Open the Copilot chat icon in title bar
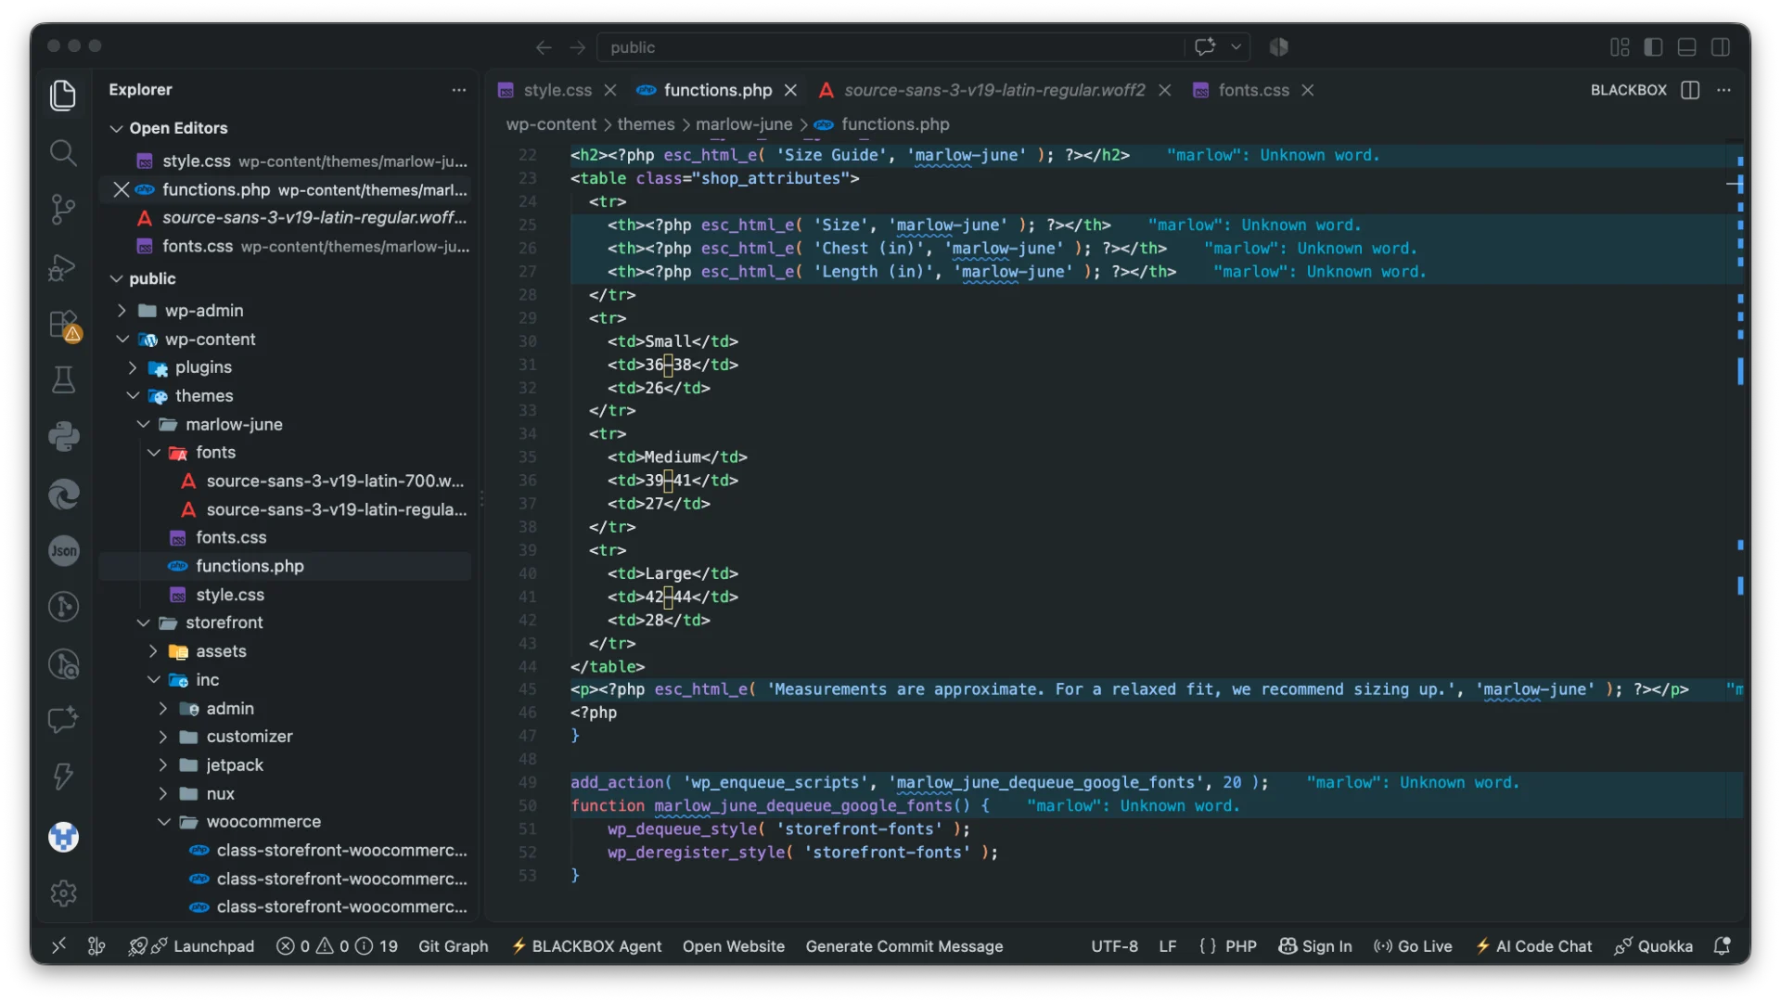This screenshot has height=1002, width=1781. point(1205,46)
